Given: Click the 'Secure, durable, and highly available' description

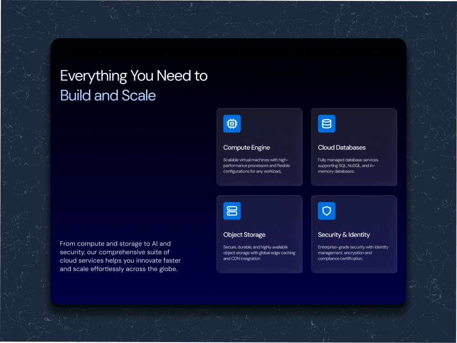Looking at the screenshot, I should (259, 253).
